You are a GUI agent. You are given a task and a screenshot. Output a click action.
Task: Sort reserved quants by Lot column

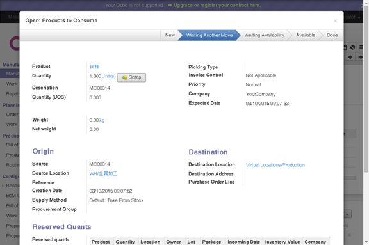[191, 242]
